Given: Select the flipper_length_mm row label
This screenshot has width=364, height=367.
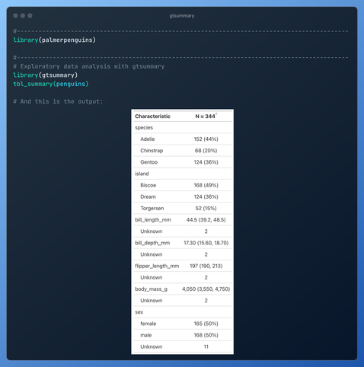Looking at the screenshot, I should point(157,266).
